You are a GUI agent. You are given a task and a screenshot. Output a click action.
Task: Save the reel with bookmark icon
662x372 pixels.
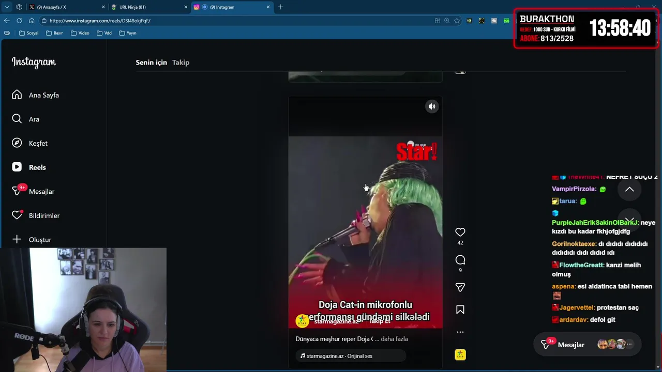460,310
